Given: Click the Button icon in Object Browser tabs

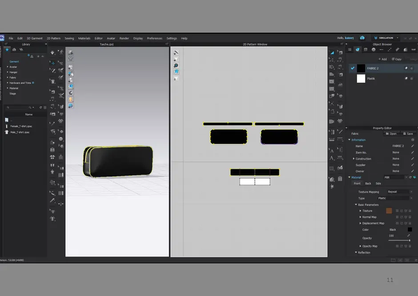Looking at the screenshot, I should [x=374, y=50].
